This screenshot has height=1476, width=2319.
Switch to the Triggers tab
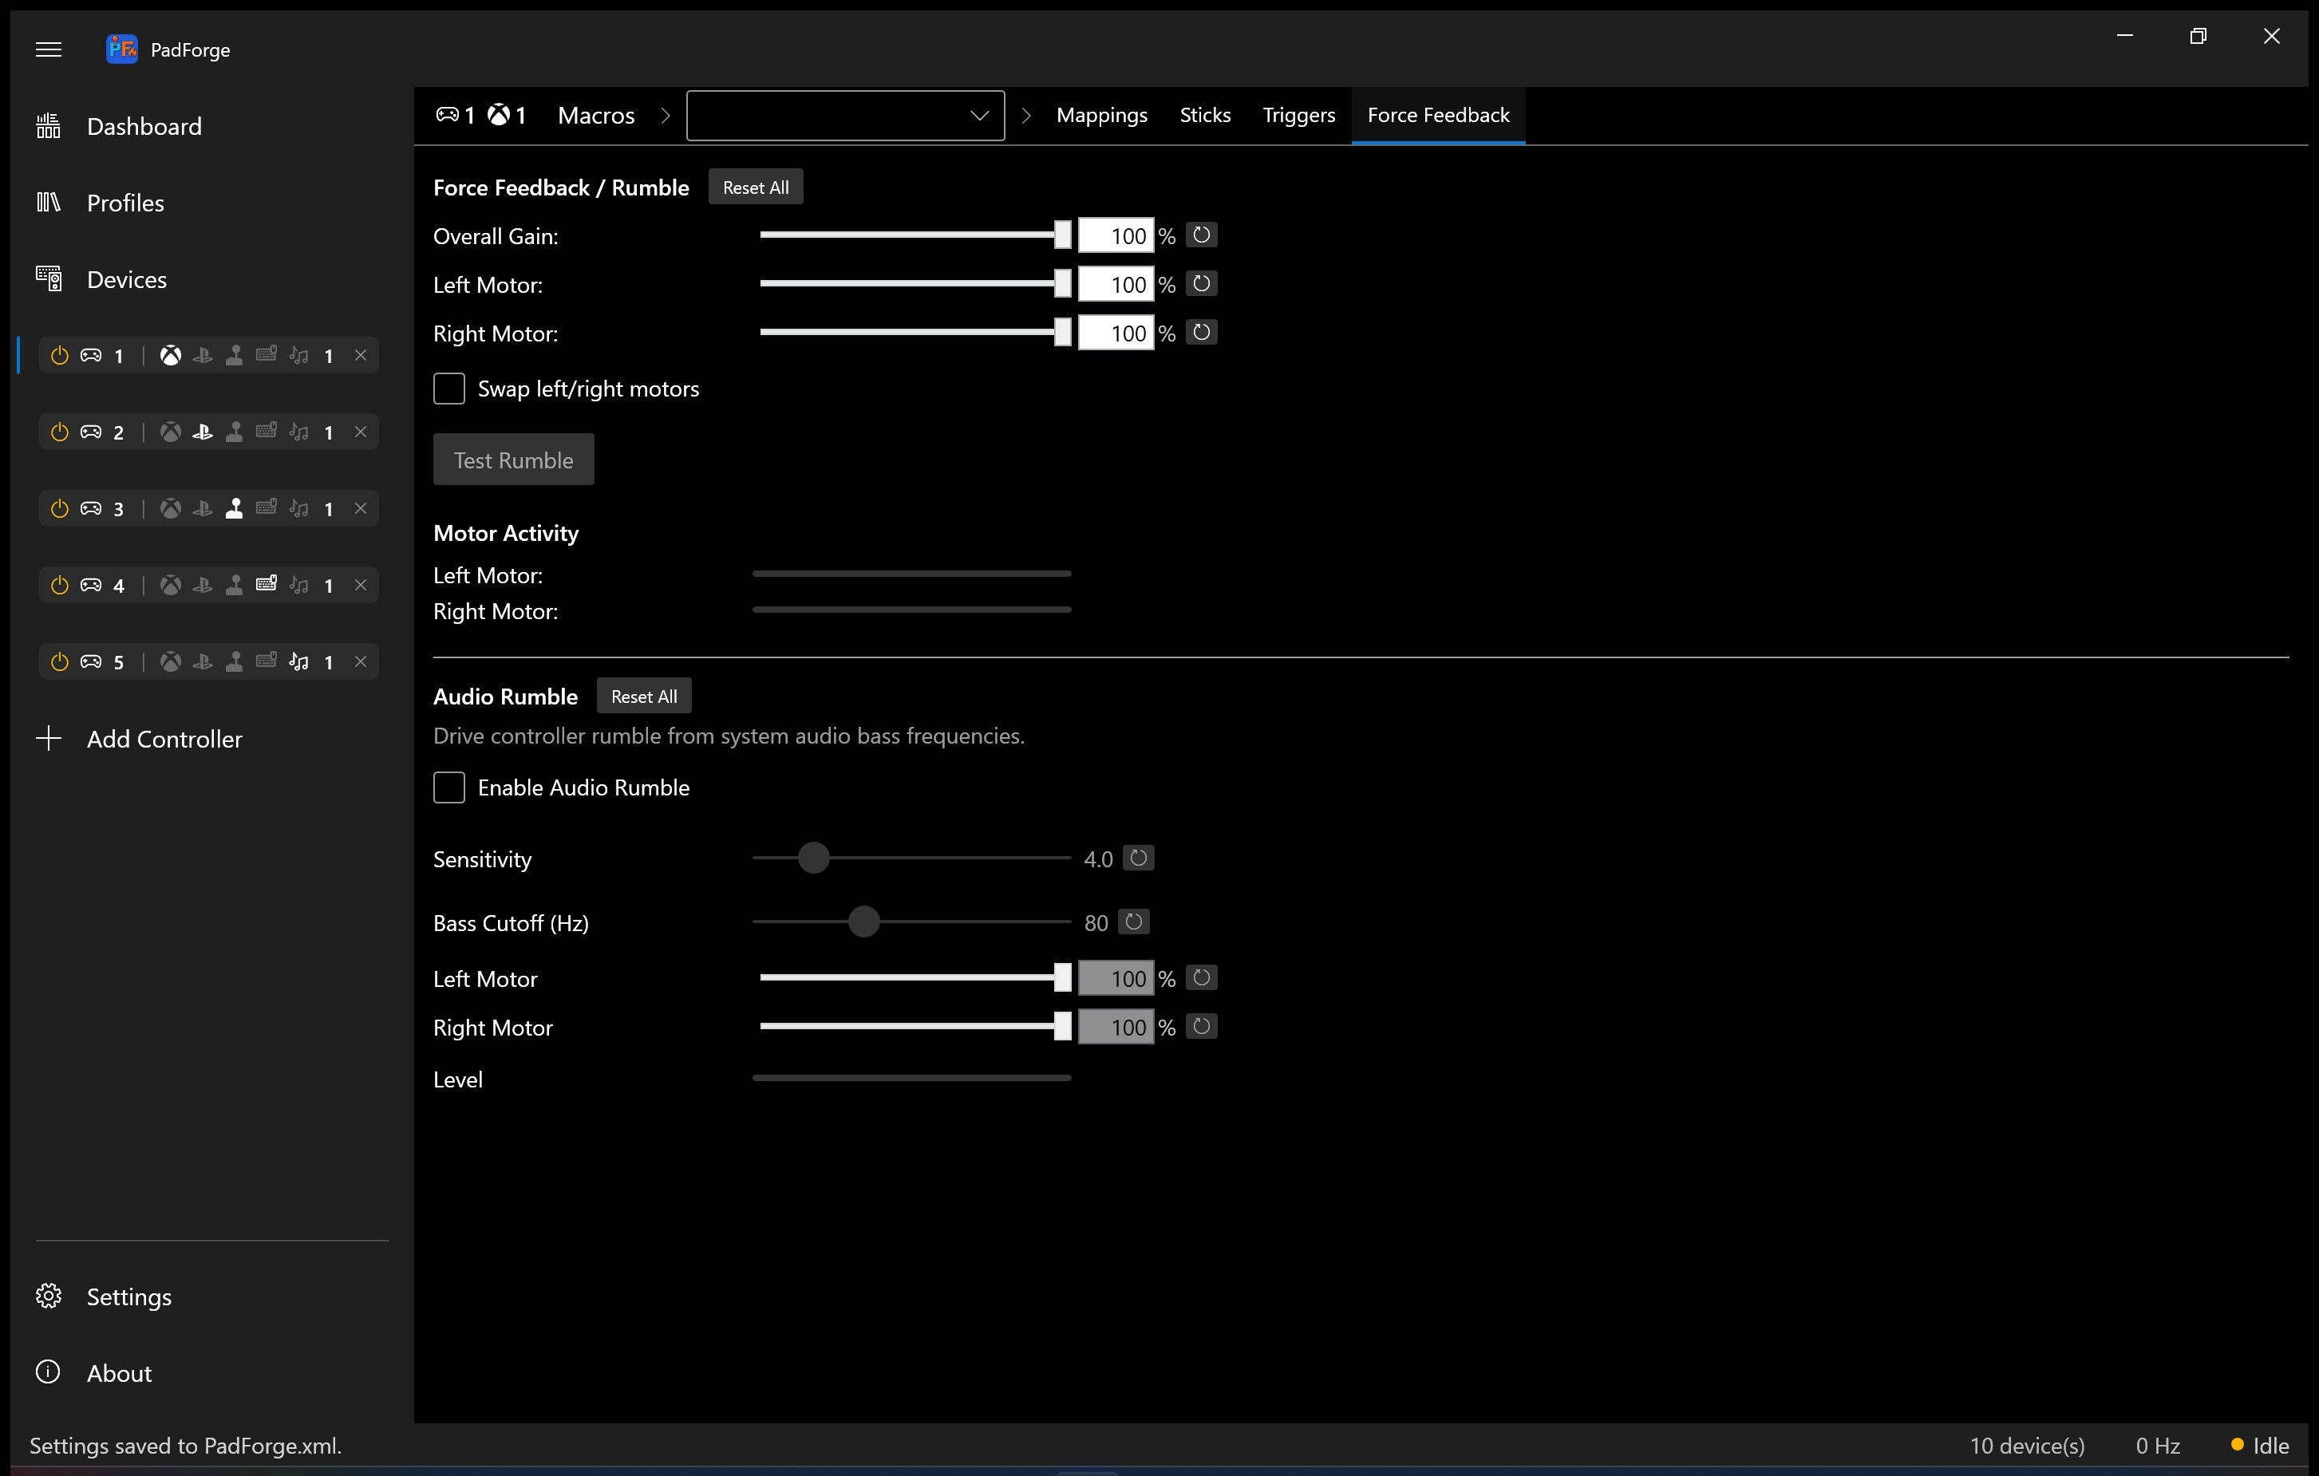[1298, 116]
